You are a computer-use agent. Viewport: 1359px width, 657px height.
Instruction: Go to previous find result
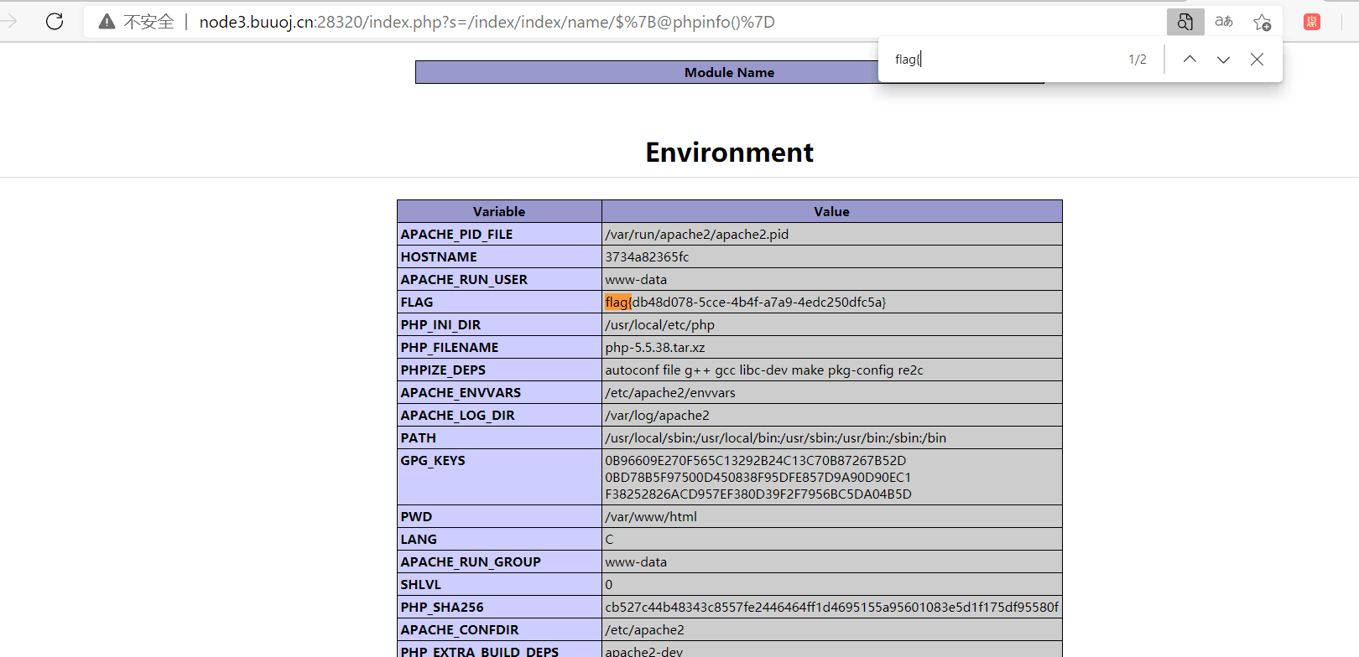pyautogui.click(x=1190, y=59)
